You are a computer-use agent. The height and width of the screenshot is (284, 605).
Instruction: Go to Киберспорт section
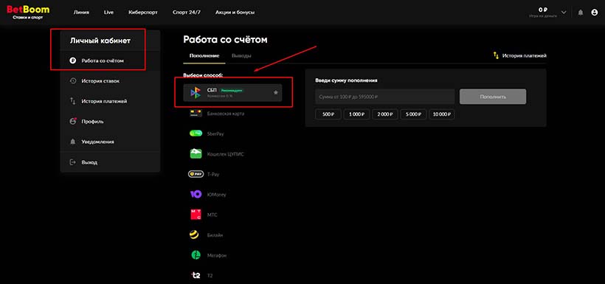pos(143,13)
